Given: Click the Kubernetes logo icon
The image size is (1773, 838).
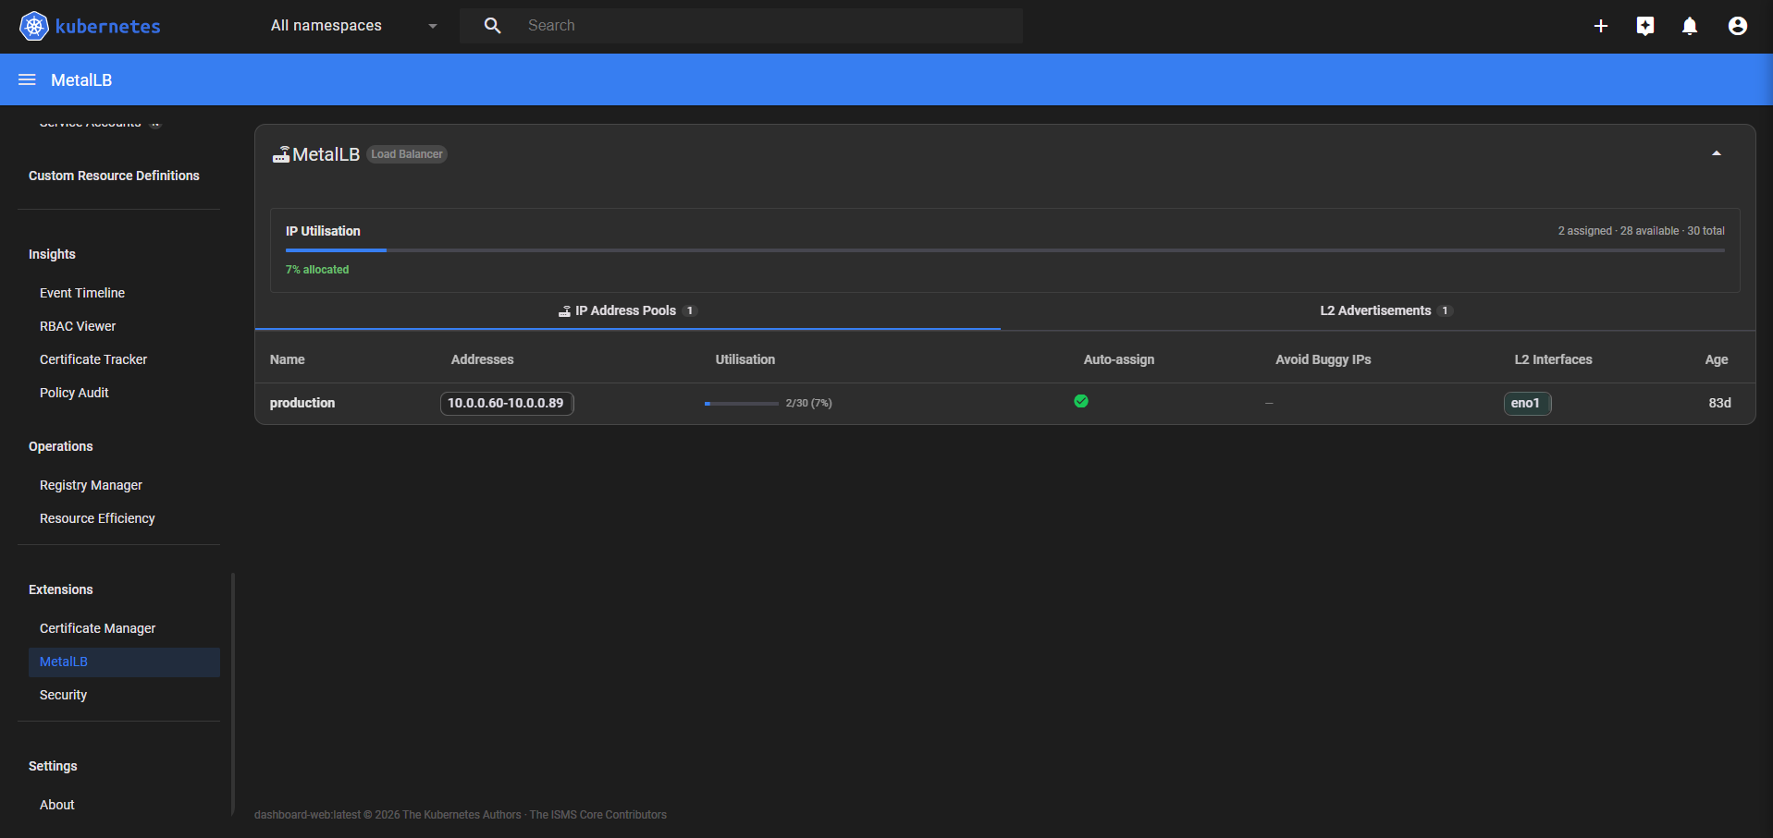Looking at the screenshot, I should [x=33, y=26].
